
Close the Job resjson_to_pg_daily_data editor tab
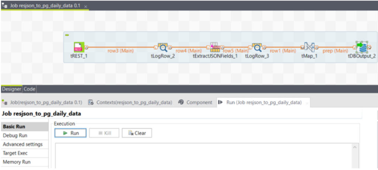coord(86,7)
